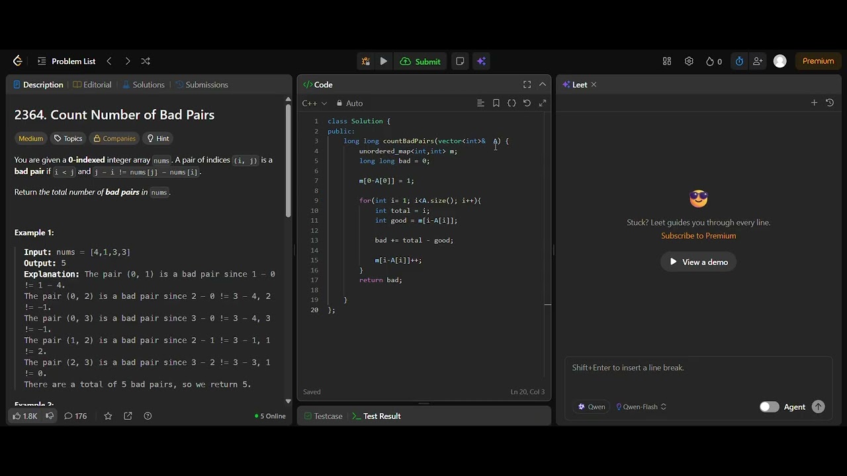The width and height of the screenshot is (847, 476).
Task: Expand the Hint tag
Action: coord(158,138)
